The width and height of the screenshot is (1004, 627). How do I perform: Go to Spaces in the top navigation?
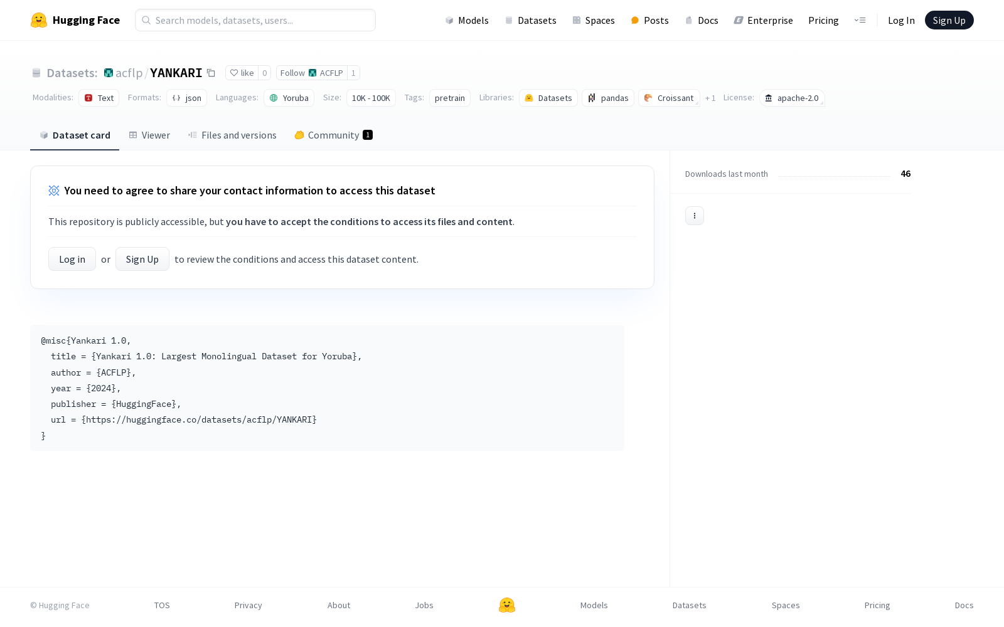(x=594, y=20)
